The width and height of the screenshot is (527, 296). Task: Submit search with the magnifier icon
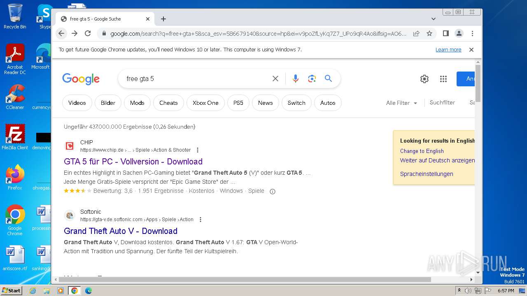(328, 79)
